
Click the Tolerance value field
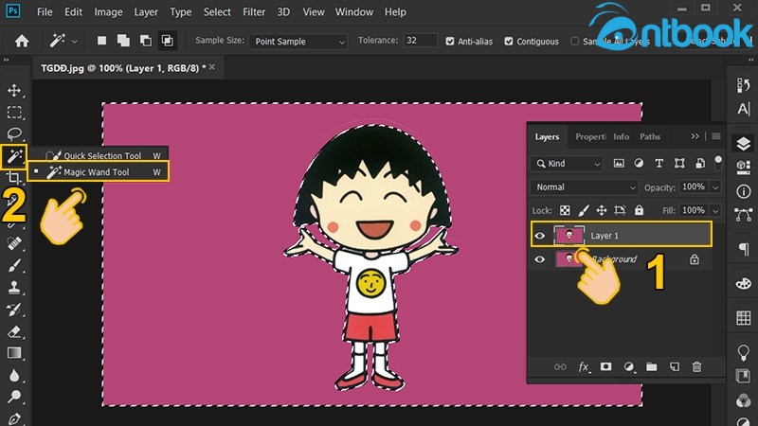click(x=421, y=41)
